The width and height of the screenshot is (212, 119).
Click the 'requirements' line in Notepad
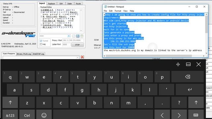112,18
